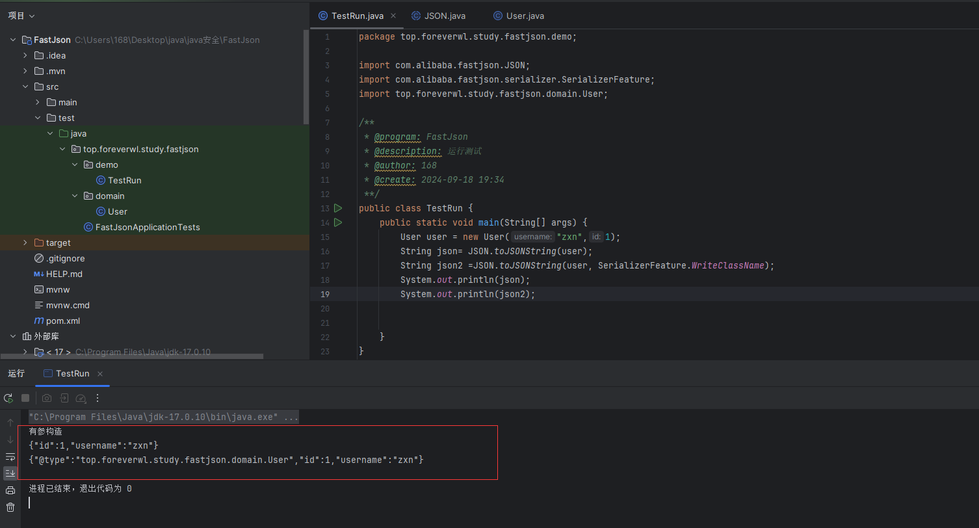The width and height of the screenshot is (979, 528).
Task: Open pom.xml in the tree
Action: click(x=62, y=321)
